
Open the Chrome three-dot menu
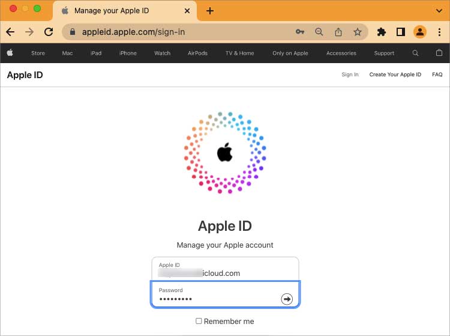click(439, 32)
